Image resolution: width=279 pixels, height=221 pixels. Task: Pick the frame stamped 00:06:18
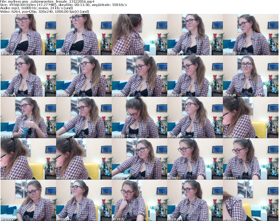click(195, 117)
